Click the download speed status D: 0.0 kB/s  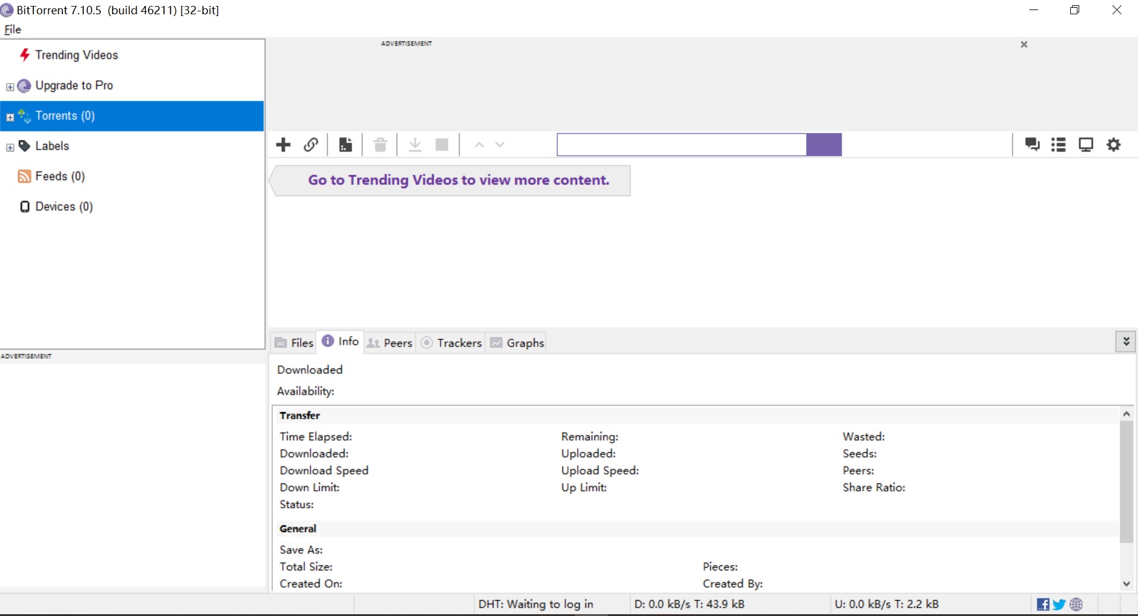click(689, 604)
